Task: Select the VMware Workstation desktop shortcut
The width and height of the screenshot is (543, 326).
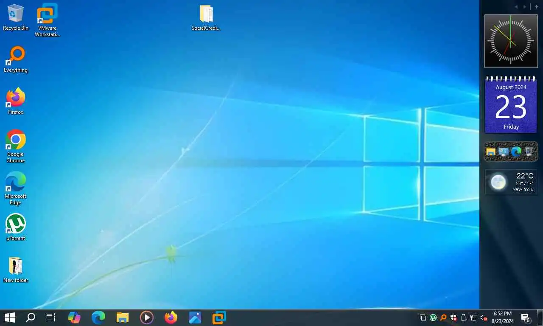Action: click(x=47, y=20)
